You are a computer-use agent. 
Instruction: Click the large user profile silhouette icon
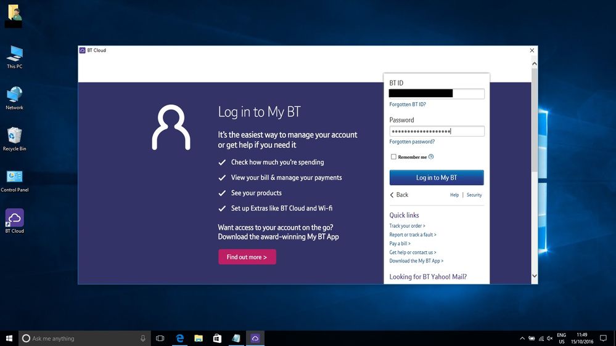pyautogui.click(x=171, y=127)
